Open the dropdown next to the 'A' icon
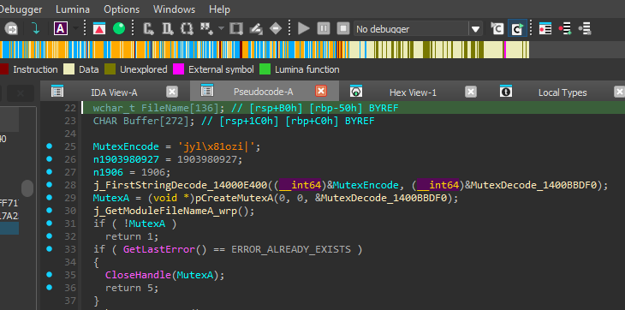Image resolution: width=625 pixels, height=310 pixels. (75, 29)
